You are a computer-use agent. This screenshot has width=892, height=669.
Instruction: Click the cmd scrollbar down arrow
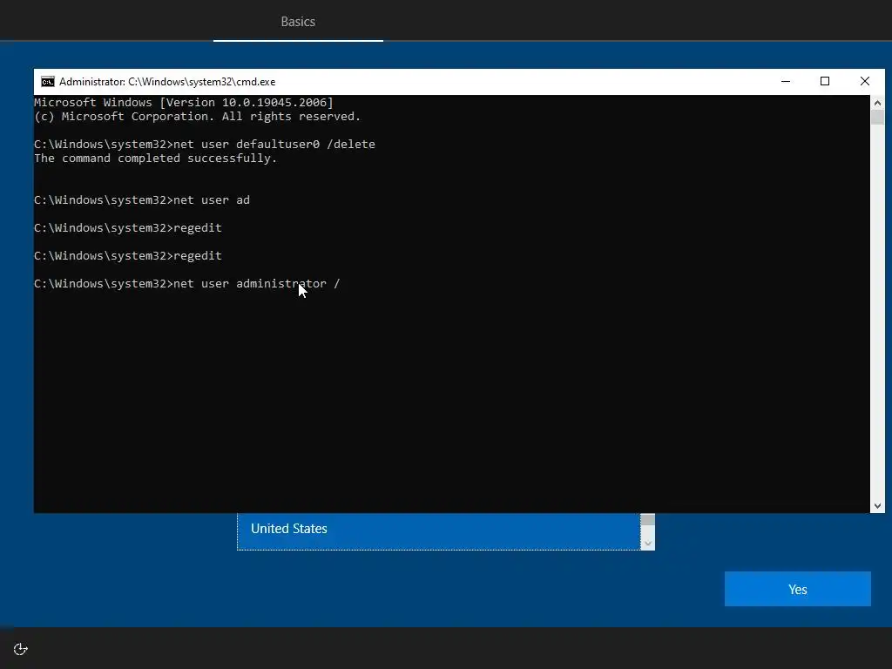coord(877,506)
